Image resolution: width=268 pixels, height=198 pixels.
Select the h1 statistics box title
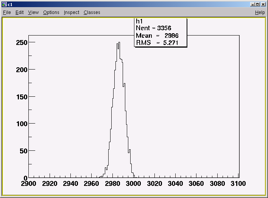(x=139, y=21)
